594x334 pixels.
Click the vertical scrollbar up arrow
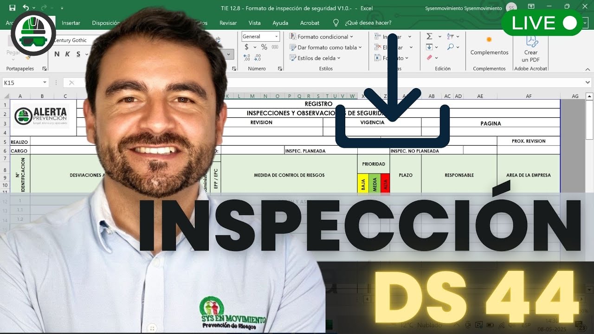click(589, 96)
